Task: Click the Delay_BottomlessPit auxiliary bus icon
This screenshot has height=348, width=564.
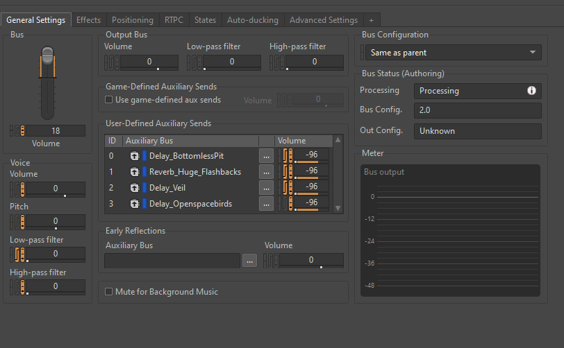Action: [135, 156]
